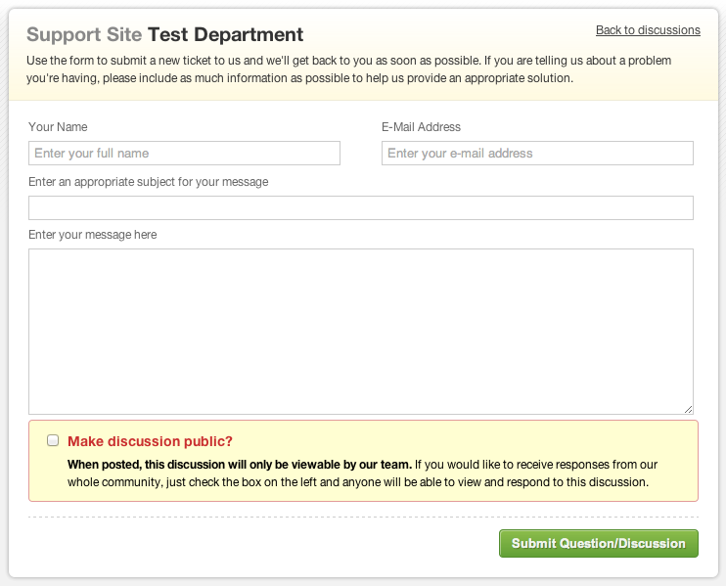
Task: Click the intro paragraph about submitting a ticket
Action: tap(348, 69)
